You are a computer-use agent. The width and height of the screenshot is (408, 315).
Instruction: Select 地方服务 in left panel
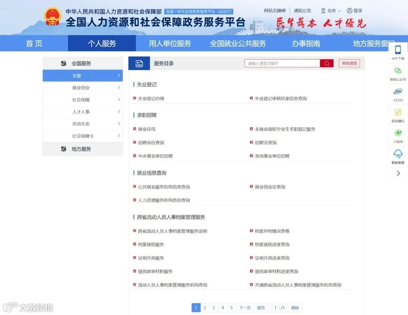pos(82,149)
